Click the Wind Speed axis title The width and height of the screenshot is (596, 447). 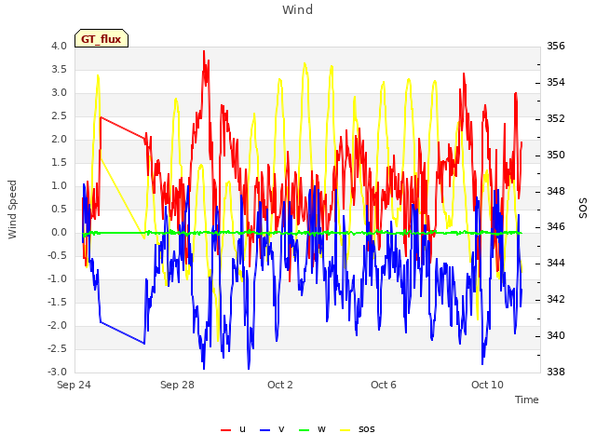point(12,210)
